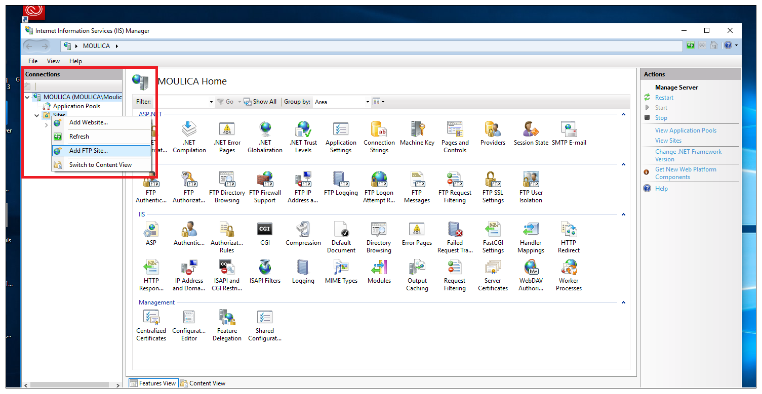The image size is (762, 394).
Task: Open Pages and Controls feature
Action: pyautogui.click(x=455, y=137)
